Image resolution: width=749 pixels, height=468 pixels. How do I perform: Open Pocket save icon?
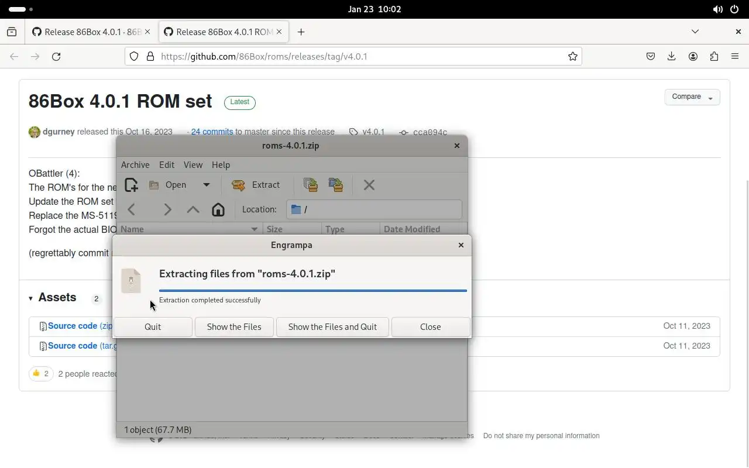[651, 57]
